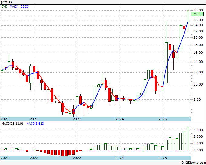Click 2021 on the MACD panel timeline
The height and width of the screenshot is (165, 206).
[5, 158]
